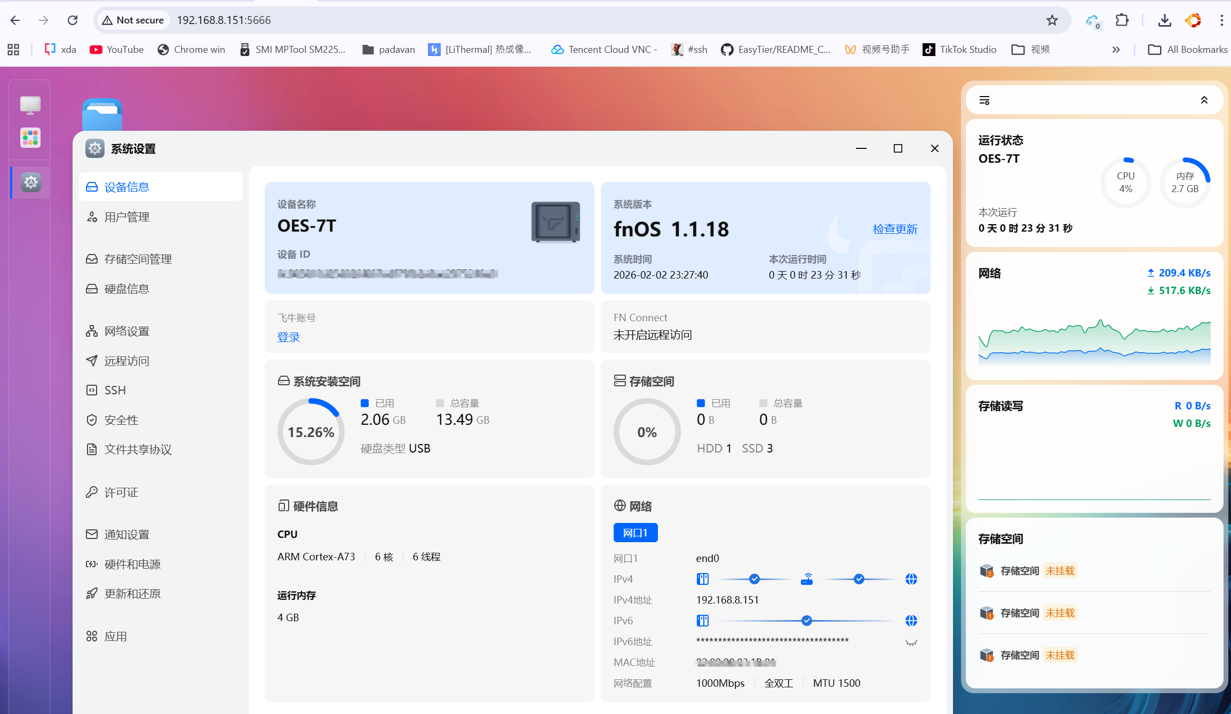The image size is (1231, 714).
Task: Expand hidden bookmarks overflow arrow
Action: 1116,50
